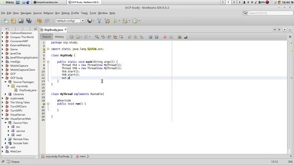Screen dimensions: 294x165
Task: Select The Viking Tales project
Action: click(20, 103)
